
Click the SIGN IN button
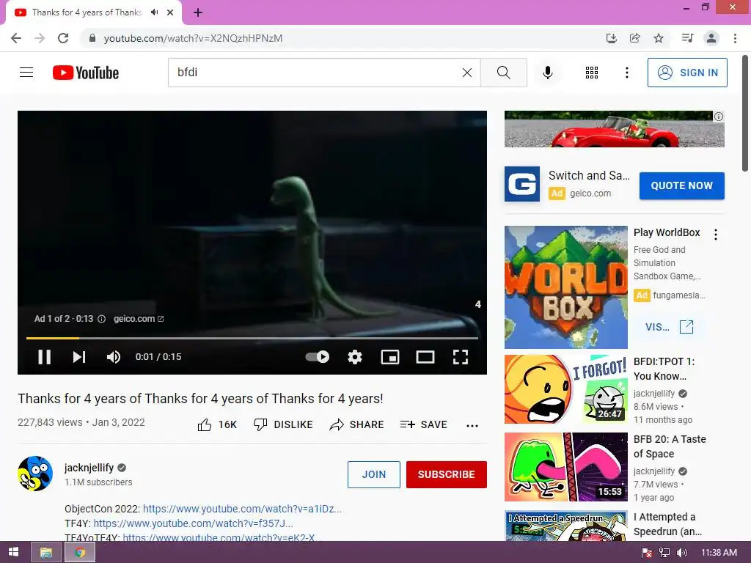687,73
